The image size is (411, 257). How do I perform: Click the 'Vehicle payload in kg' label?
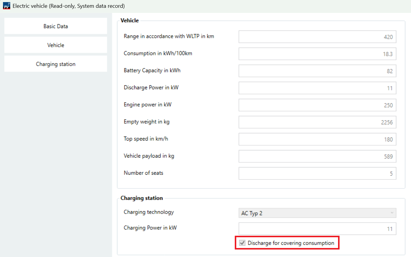pos(149,156)
